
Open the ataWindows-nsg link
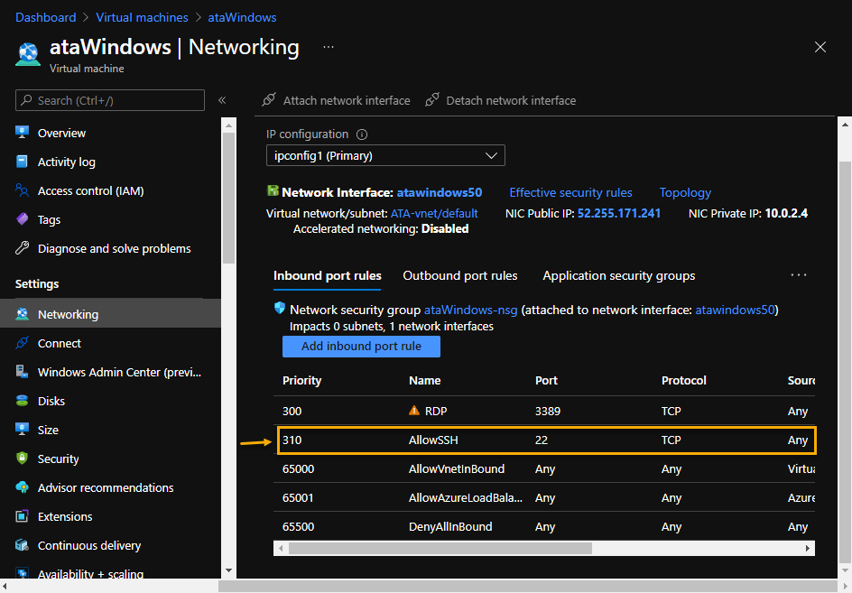tap(470, 310)
